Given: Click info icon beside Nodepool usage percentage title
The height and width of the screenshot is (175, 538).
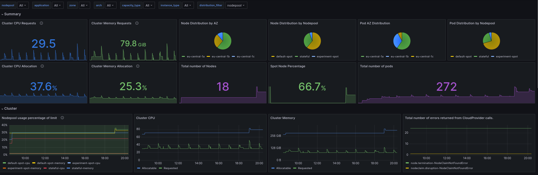Looking at the screenshot, I should pos(62,118).
